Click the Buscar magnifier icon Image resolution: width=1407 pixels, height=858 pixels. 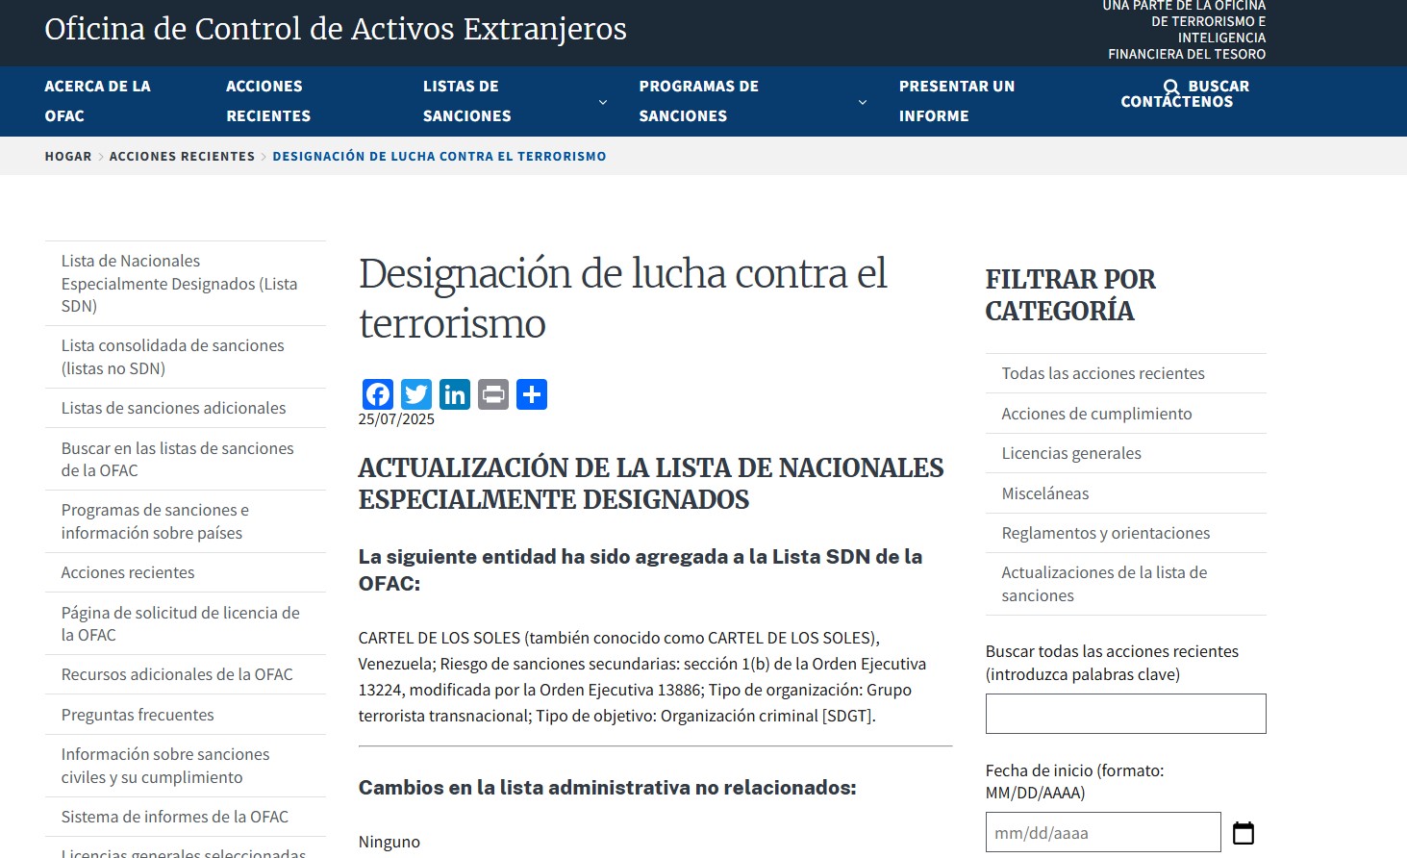(1170, 87)
